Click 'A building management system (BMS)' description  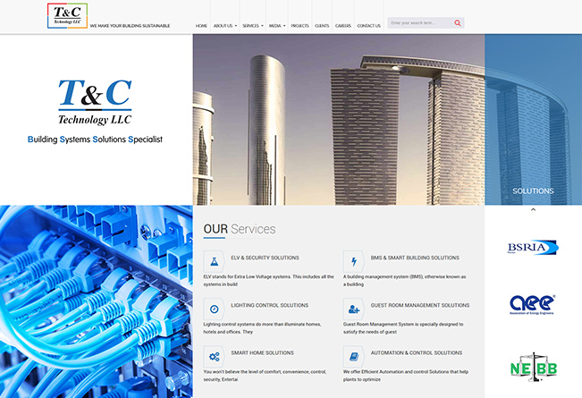pyautogui.click(x=404, y=280)
